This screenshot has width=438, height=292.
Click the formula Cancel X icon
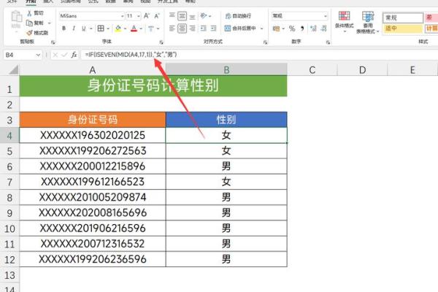tap(55, 55)
